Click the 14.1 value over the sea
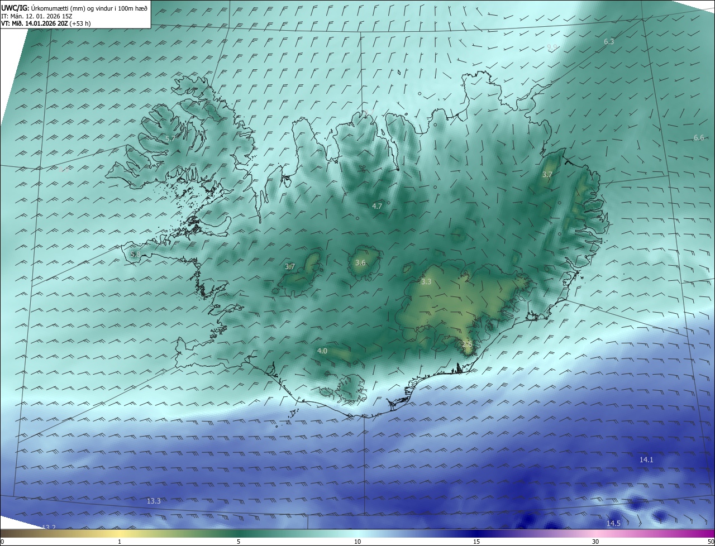Image resolution: width=715 pixels, height=546 pixels. 646,460
